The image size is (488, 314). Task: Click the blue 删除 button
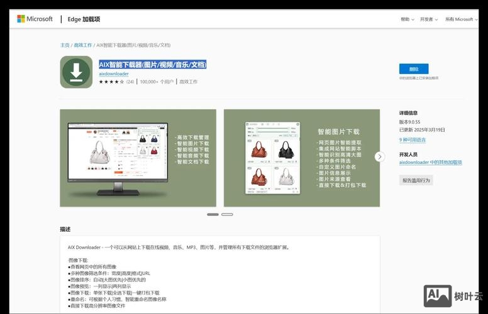pyautogui.click(x=414, y=68)
